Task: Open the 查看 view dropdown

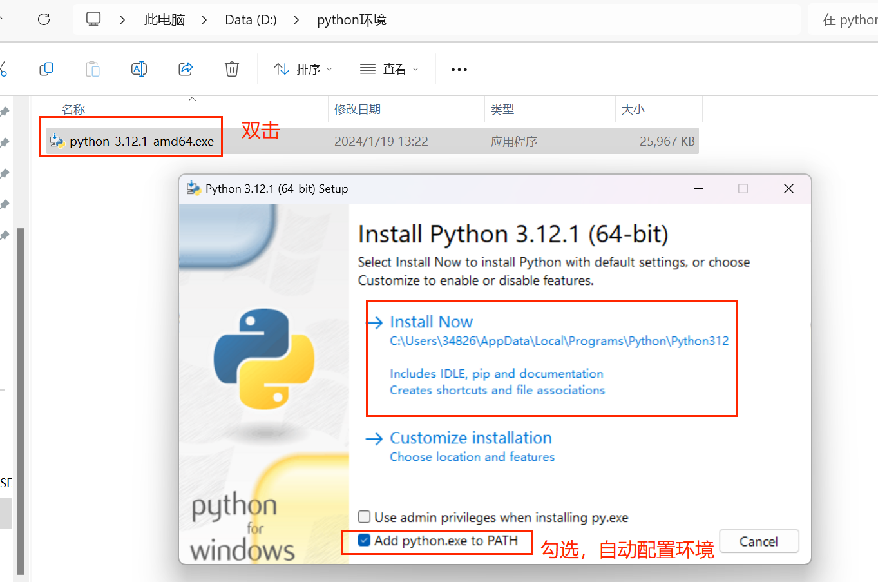Action: (x=389, y=69)
